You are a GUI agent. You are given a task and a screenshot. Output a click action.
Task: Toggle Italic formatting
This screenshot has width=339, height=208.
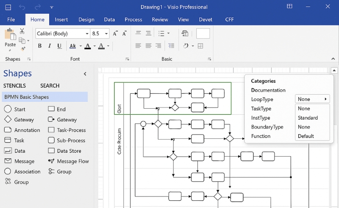coord(50,46)
